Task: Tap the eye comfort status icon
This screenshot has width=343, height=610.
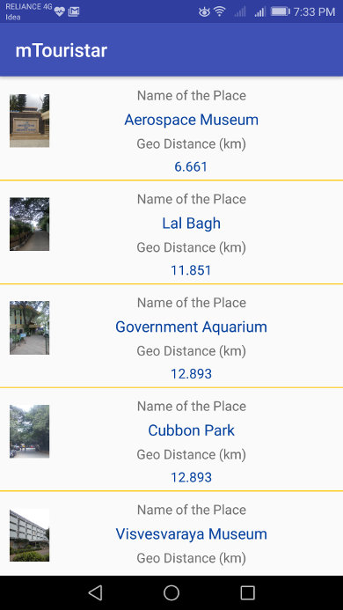Action: click(x=204, y=12)
